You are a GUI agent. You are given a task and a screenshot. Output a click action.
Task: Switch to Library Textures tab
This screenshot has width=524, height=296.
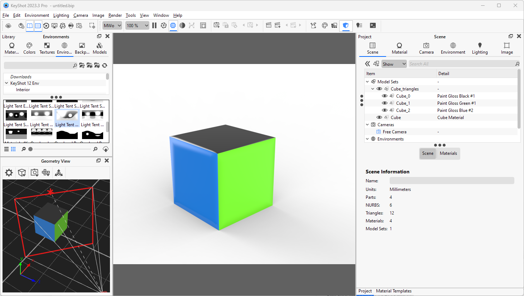pos(47,49)
